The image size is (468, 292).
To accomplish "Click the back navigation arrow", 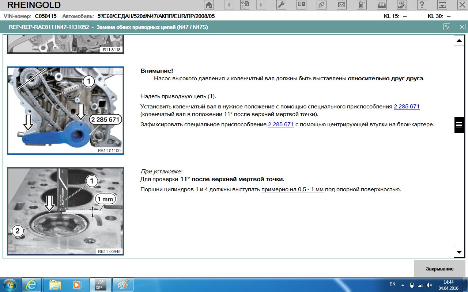I will (x=229, y=5).
